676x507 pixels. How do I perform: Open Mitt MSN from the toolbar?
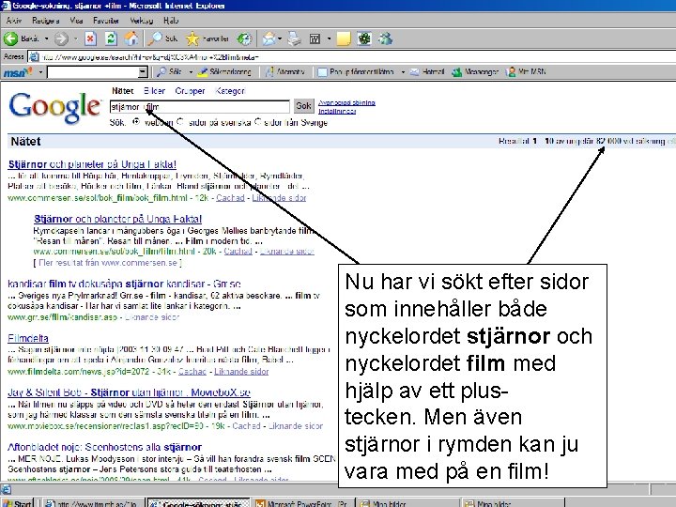point(526,72)
